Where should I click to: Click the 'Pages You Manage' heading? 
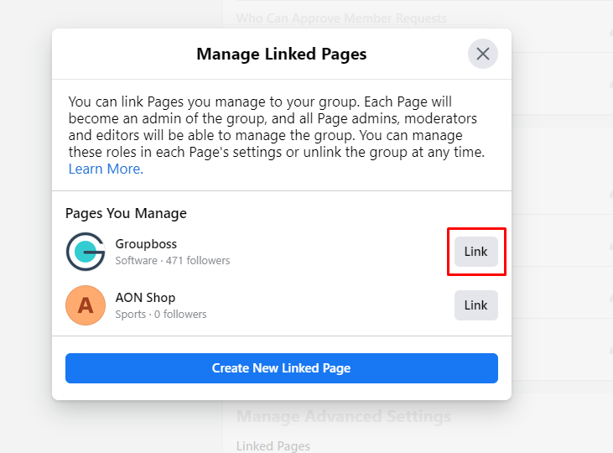tap(126, 213)
